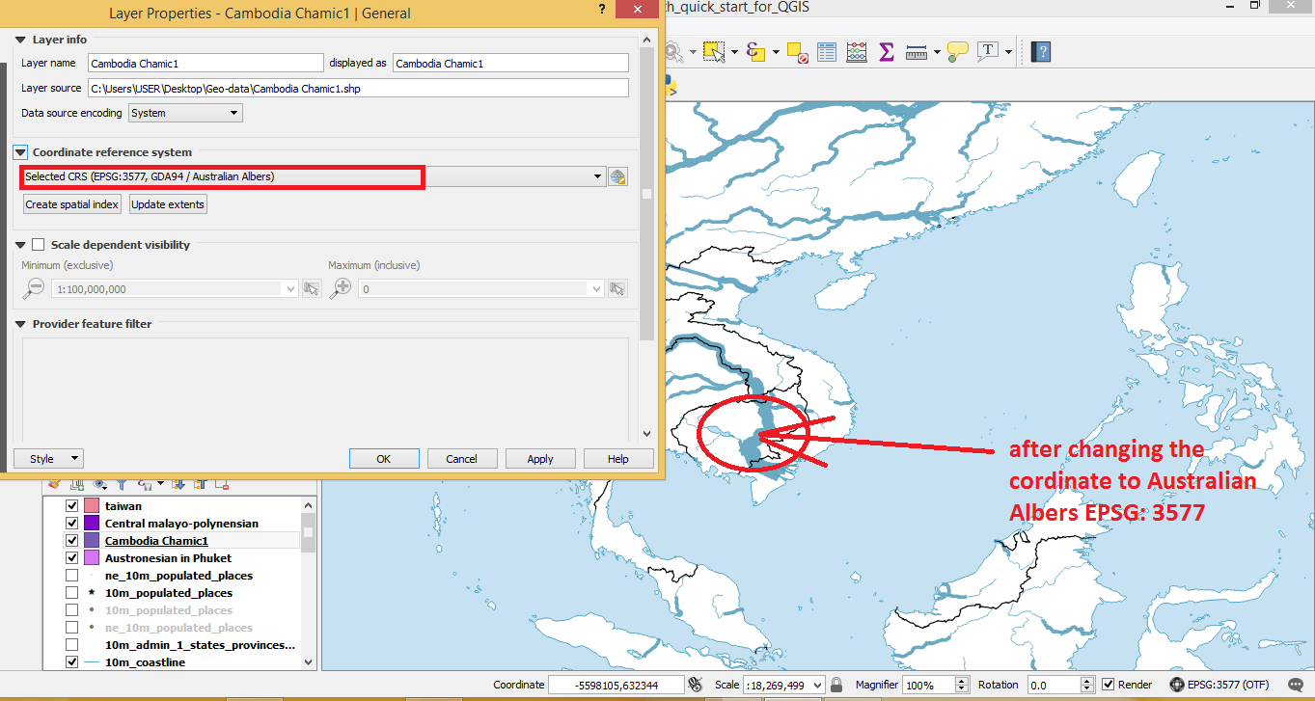Click Austronesian in Phuket violet swatch
Image resolution: width=1315 pixels, height=701 pixels.
[92, 558]
